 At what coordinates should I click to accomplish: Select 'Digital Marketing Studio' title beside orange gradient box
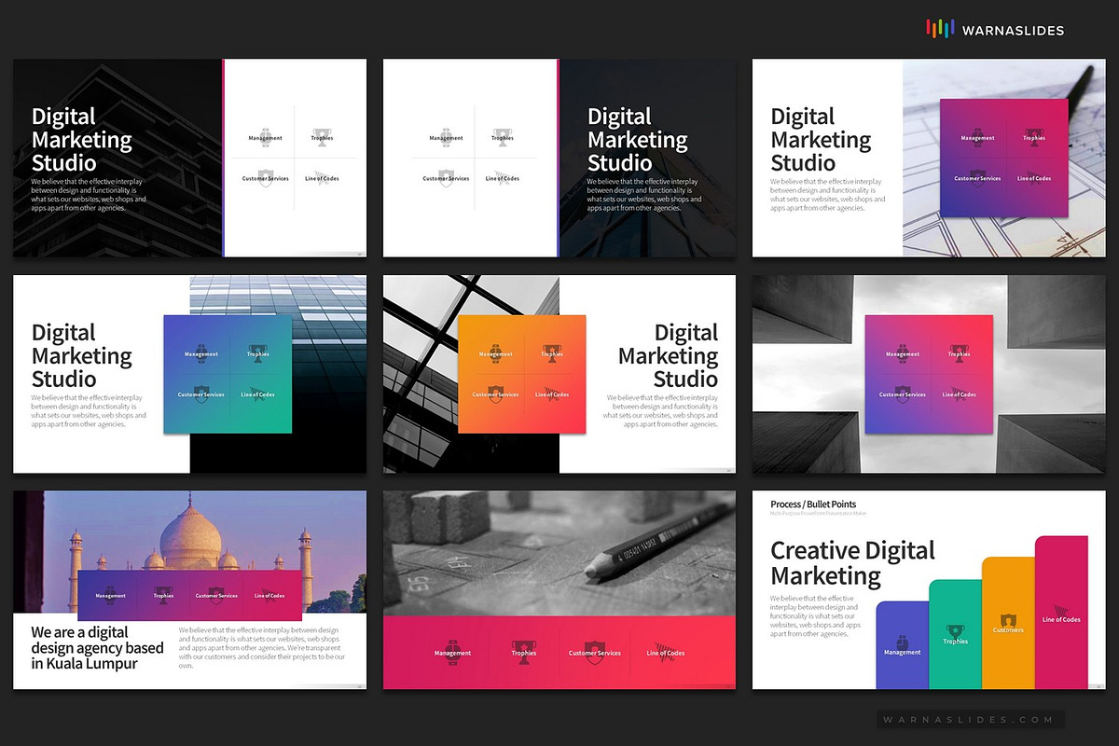pos(668,355)
